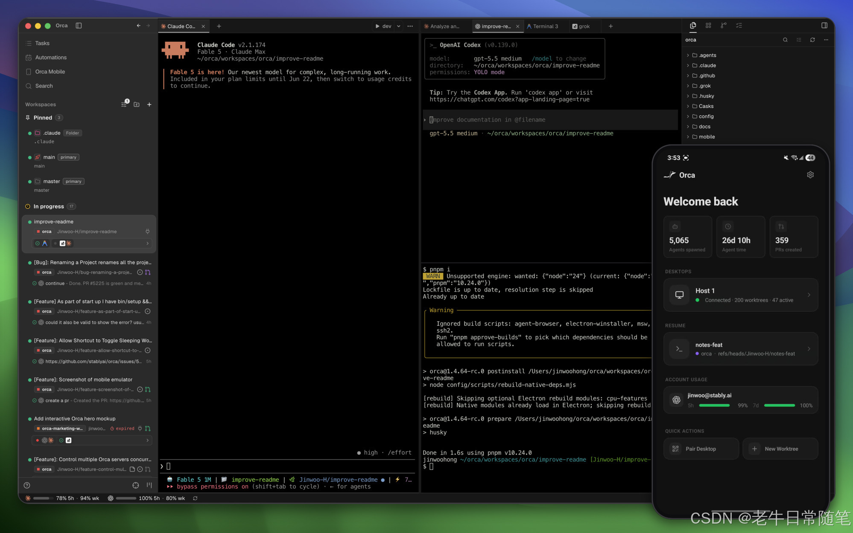Tap New Worktree quick action

tap(780, 449)
